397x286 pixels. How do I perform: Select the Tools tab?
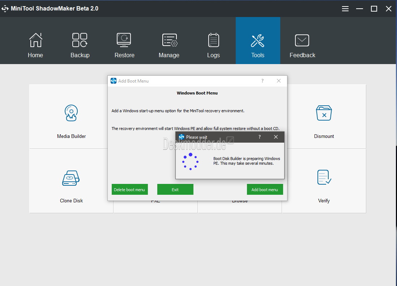pos(258,41)
